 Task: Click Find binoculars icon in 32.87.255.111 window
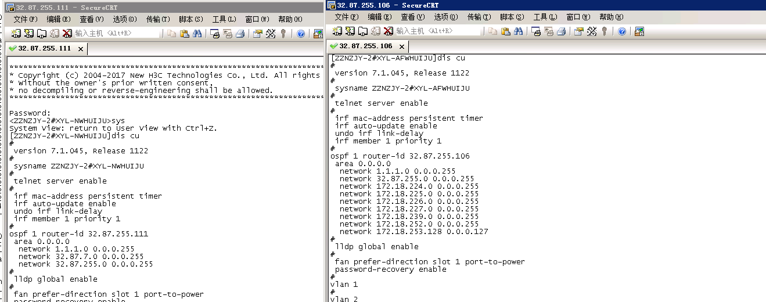[197, 34]
